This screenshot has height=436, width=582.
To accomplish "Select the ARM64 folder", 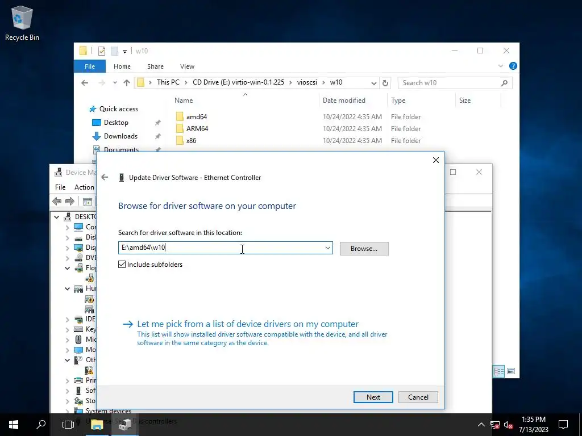I will pos(197,129).
